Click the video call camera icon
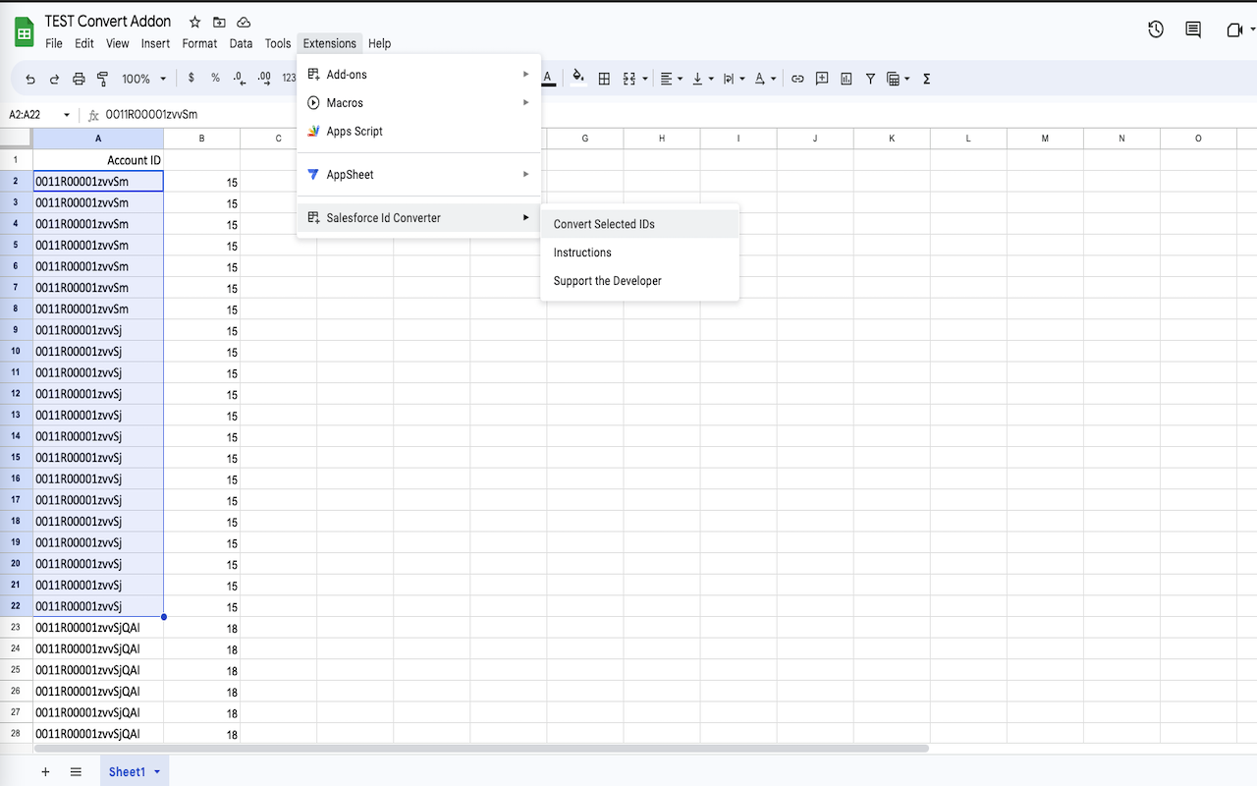The image size is (1257, 786). (x=1234, y=29)
